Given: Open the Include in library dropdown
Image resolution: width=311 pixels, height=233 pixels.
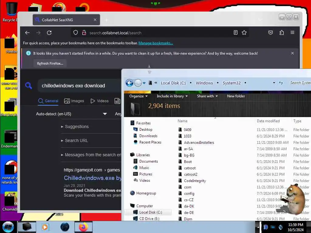Looking at the screenshot, I should coord(172,96).
